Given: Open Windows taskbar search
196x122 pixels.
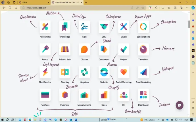Looking at the screenshot, I should coord(7,120).
